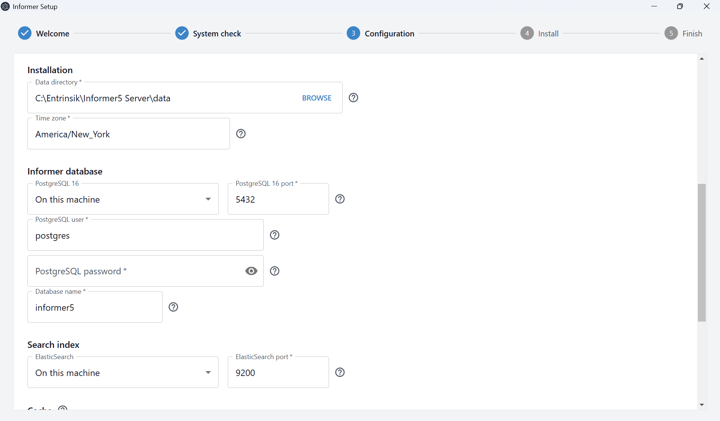Click the Finish step label
The height and width of the screenshot is (421, 720).
pos(692,34)
